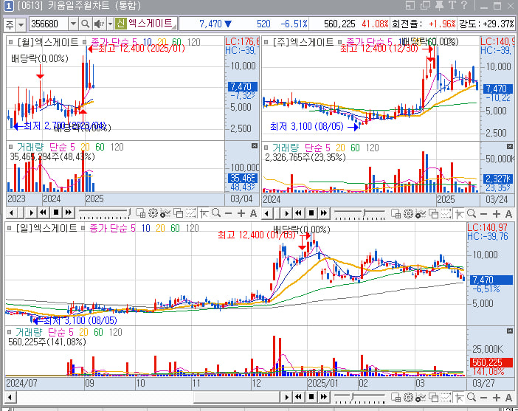This screenshot has height=411, width=518.
Task: Rewind the daily chart playback
Action: [x=299, y=397]
